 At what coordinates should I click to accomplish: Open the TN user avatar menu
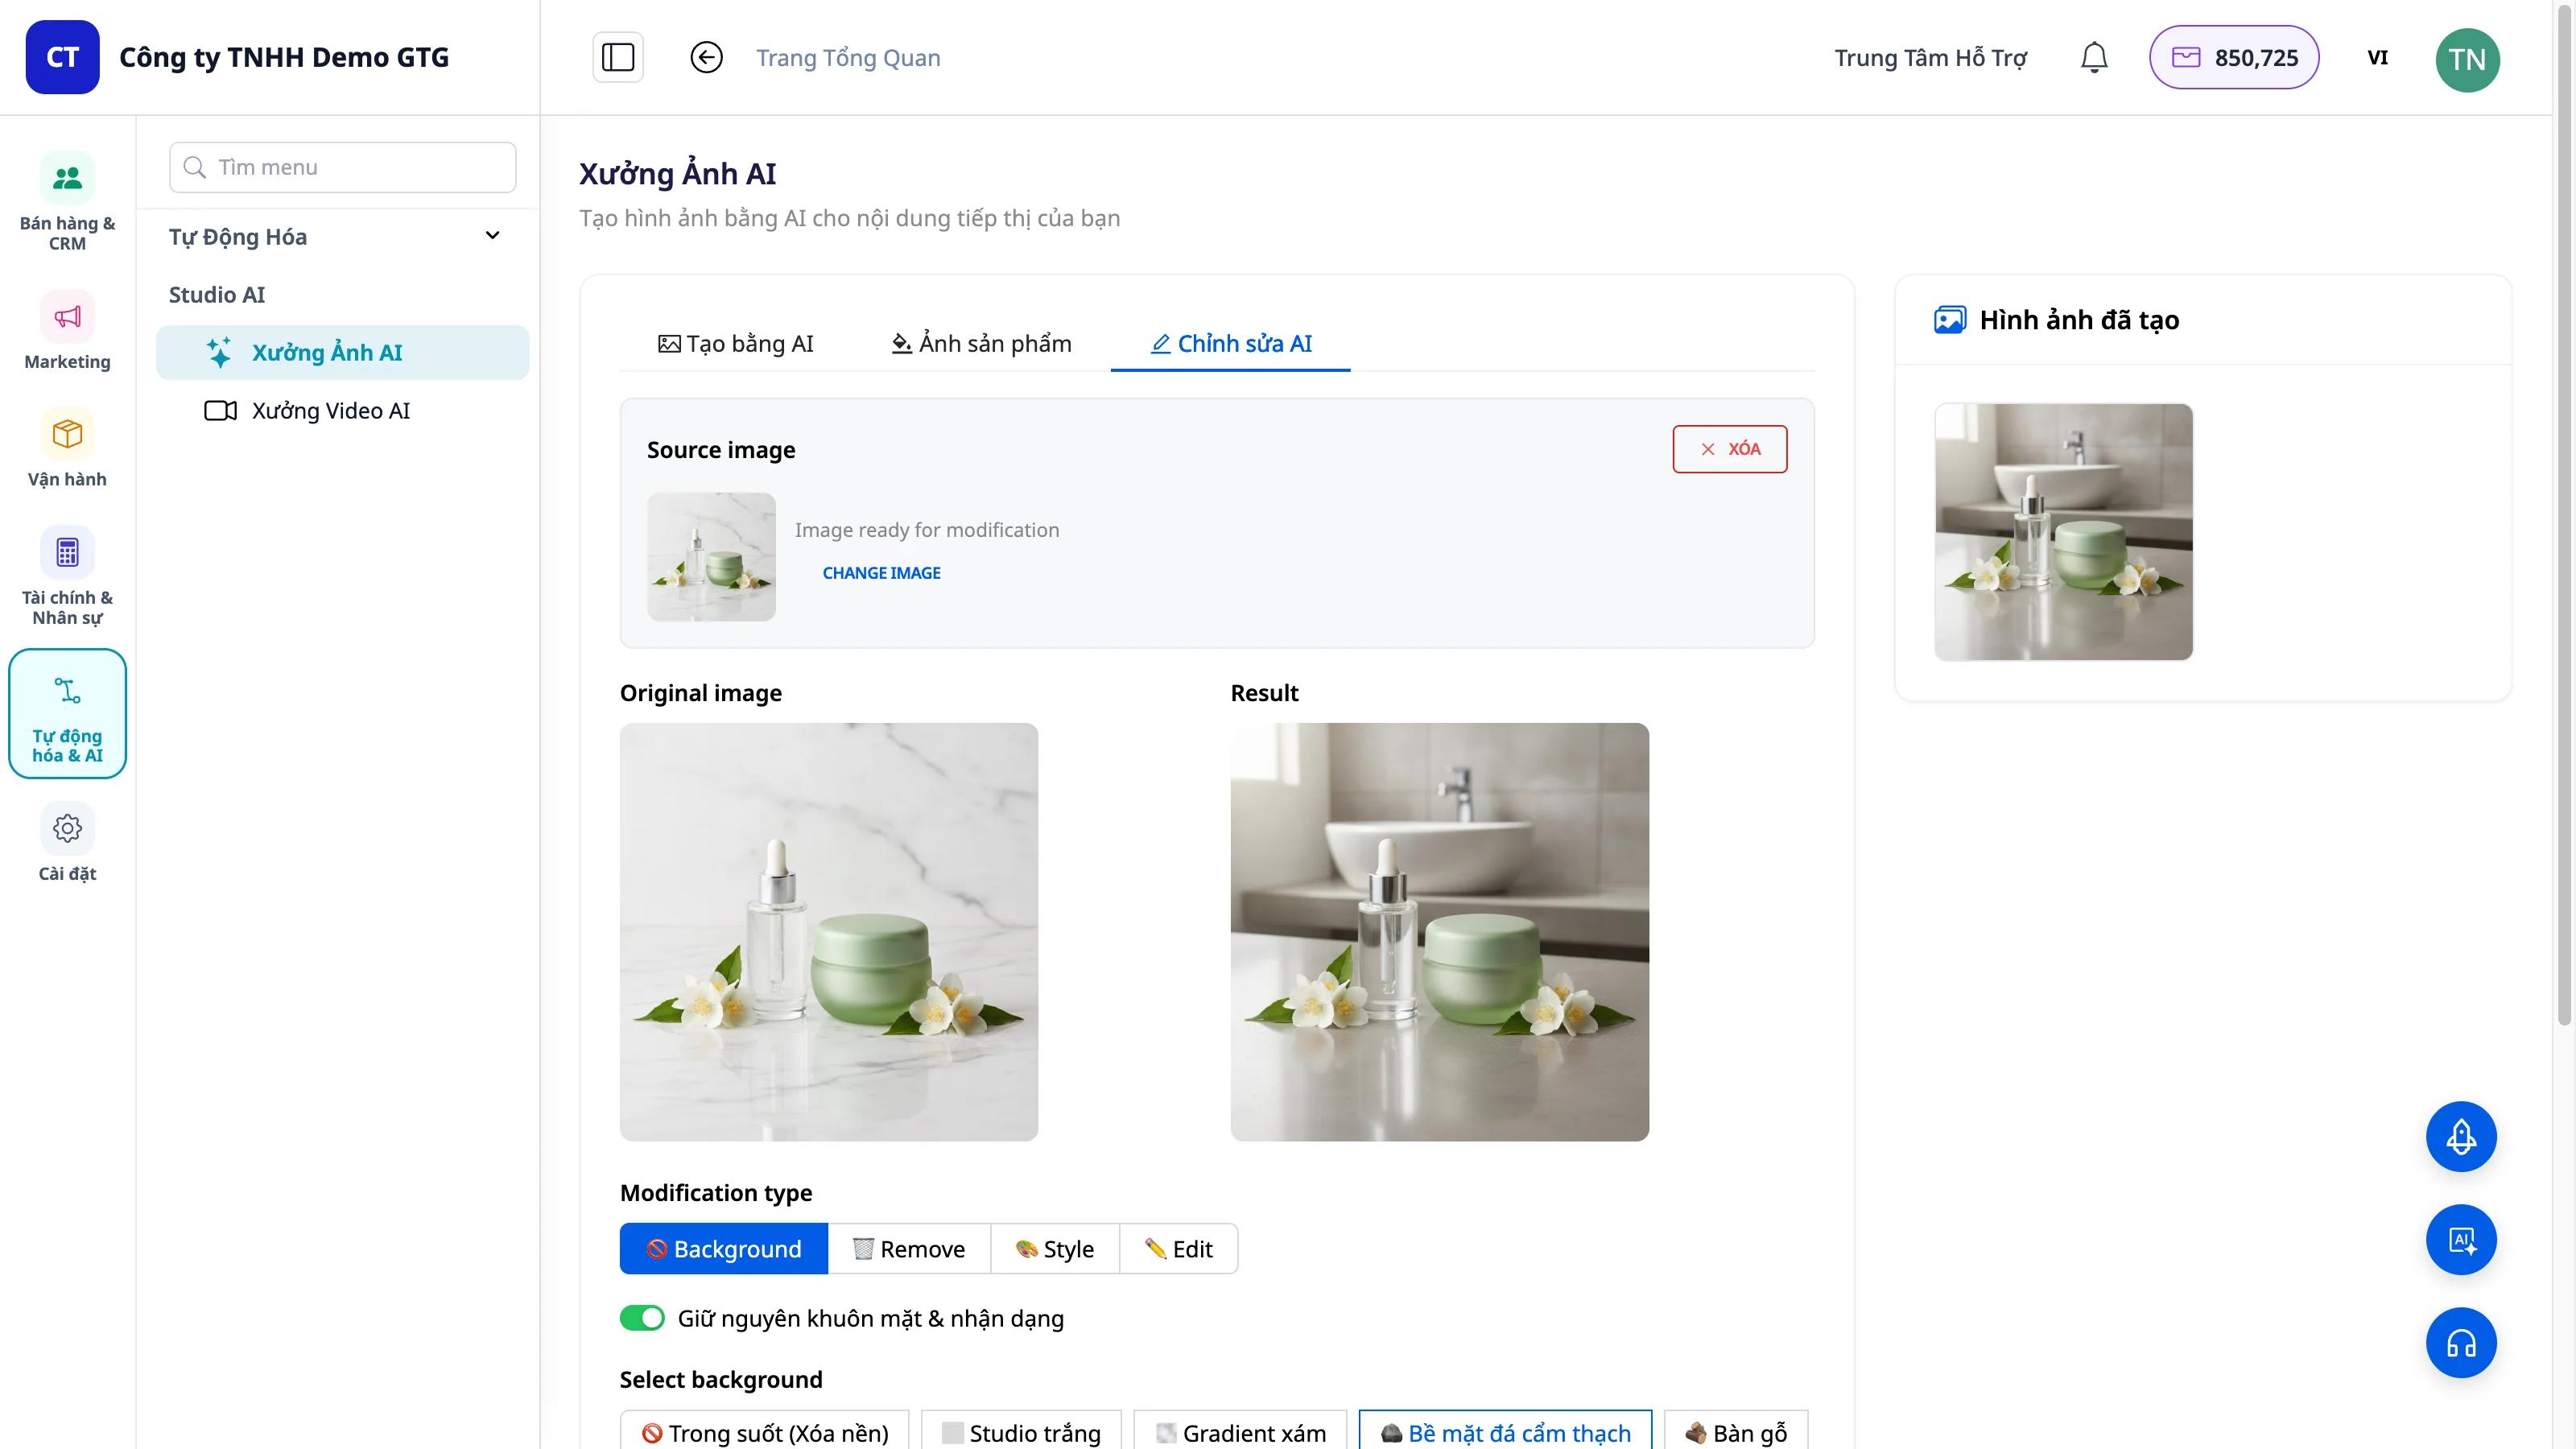point(2467,59)
